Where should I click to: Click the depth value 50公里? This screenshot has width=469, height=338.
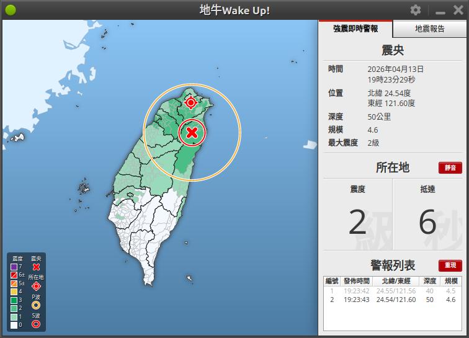point(379,117)
